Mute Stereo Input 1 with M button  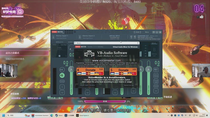[x=62, y=93]
